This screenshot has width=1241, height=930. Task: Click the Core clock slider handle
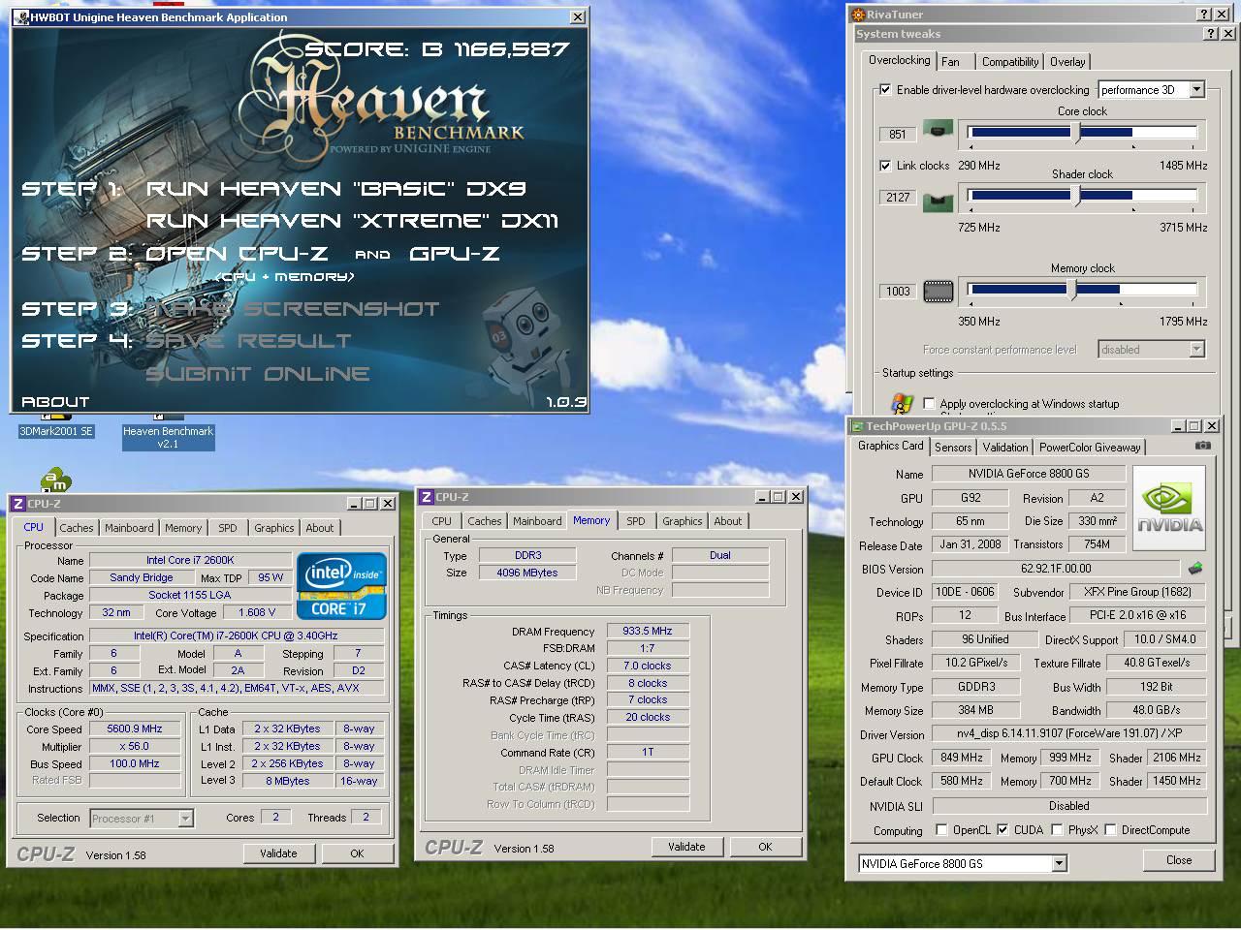coord(1077,134)
